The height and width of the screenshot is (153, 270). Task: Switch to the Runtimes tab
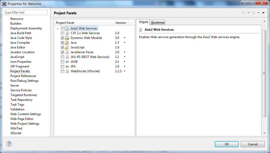pos(158,22)
